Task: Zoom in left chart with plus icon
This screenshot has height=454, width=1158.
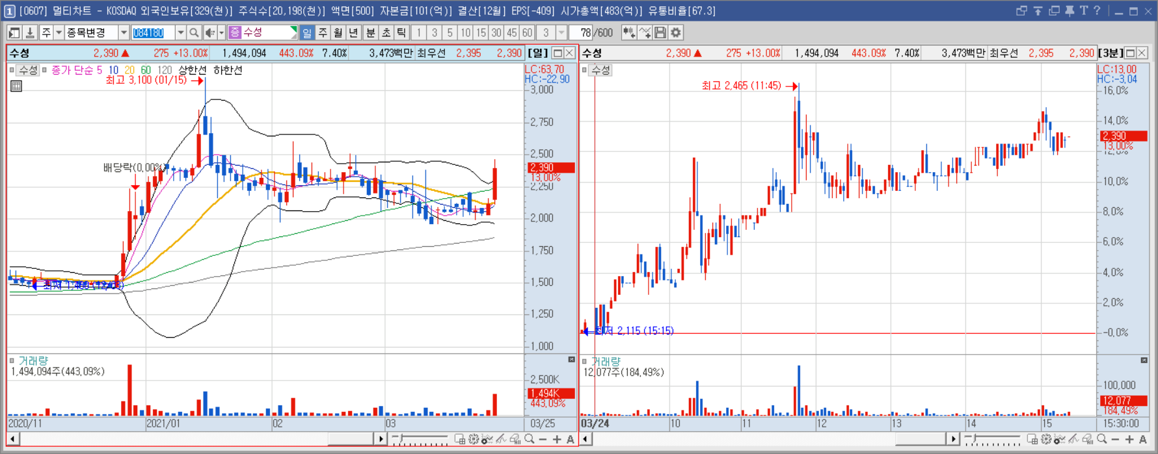Action: tap(557, 440)
